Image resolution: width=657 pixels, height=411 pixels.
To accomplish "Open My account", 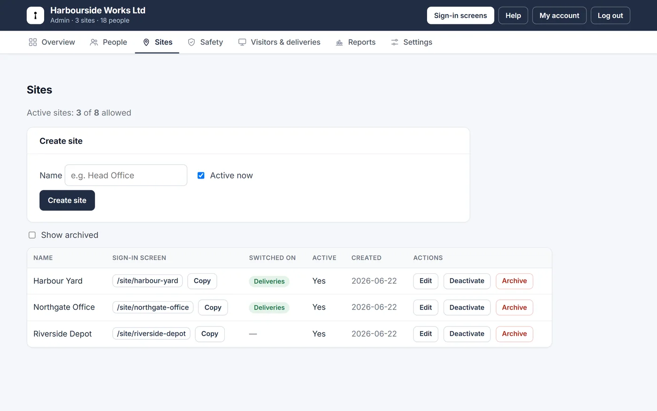I will click(559, 16).
